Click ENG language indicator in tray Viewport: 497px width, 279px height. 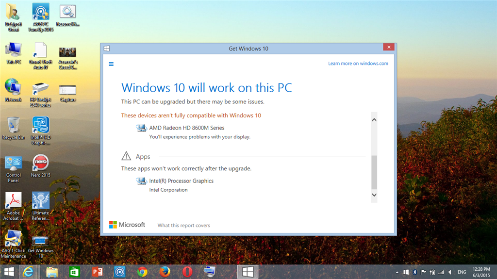(x=462, y=272)
